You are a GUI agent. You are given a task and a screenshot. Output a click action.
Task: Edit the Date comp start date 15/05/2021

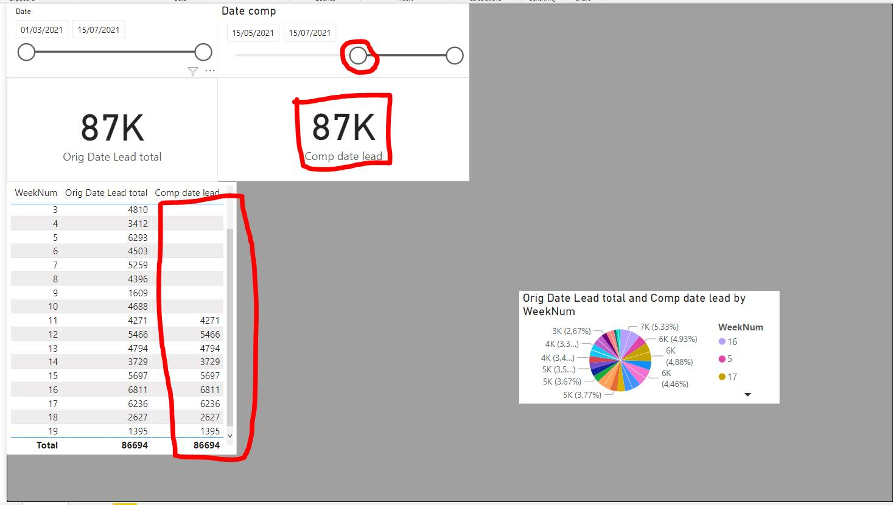point(253,33)
